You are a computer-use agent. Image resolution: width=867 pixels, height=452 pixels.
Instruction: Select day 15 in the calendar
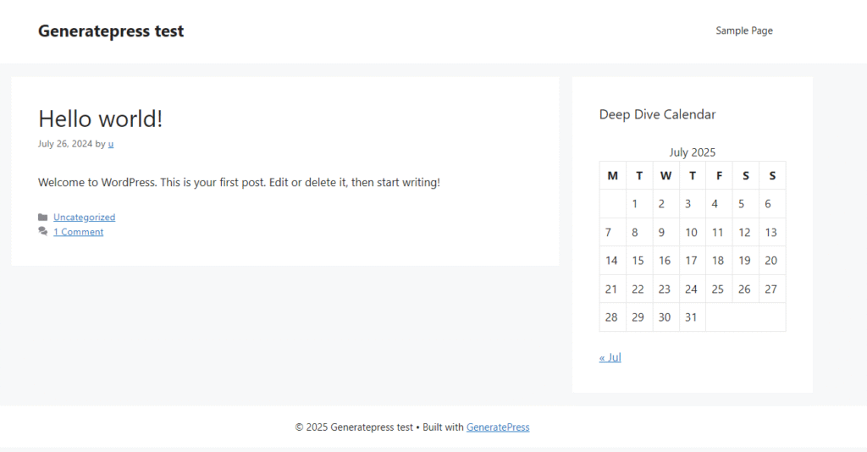point(638,261)
